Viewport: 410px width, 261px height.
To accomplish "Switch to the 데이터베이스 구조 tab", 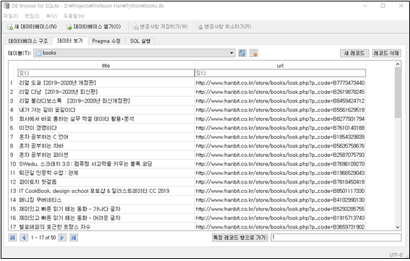I will click(28, 41).
